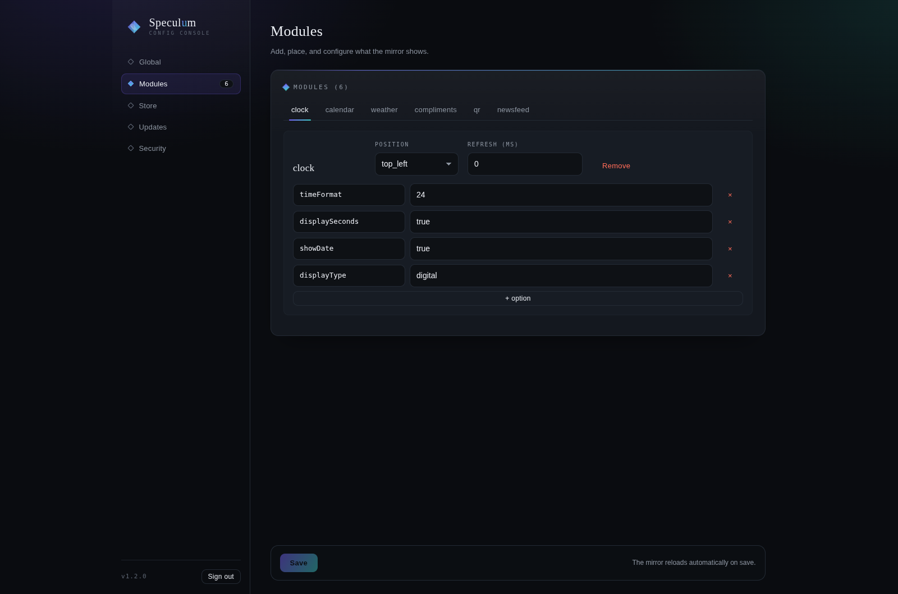Sign out of the console
This screenshot has width=898, height=594.
[221, 577]
